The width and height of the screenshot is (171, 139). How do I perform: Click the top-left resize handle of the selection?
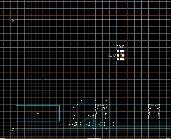point(118,51)
